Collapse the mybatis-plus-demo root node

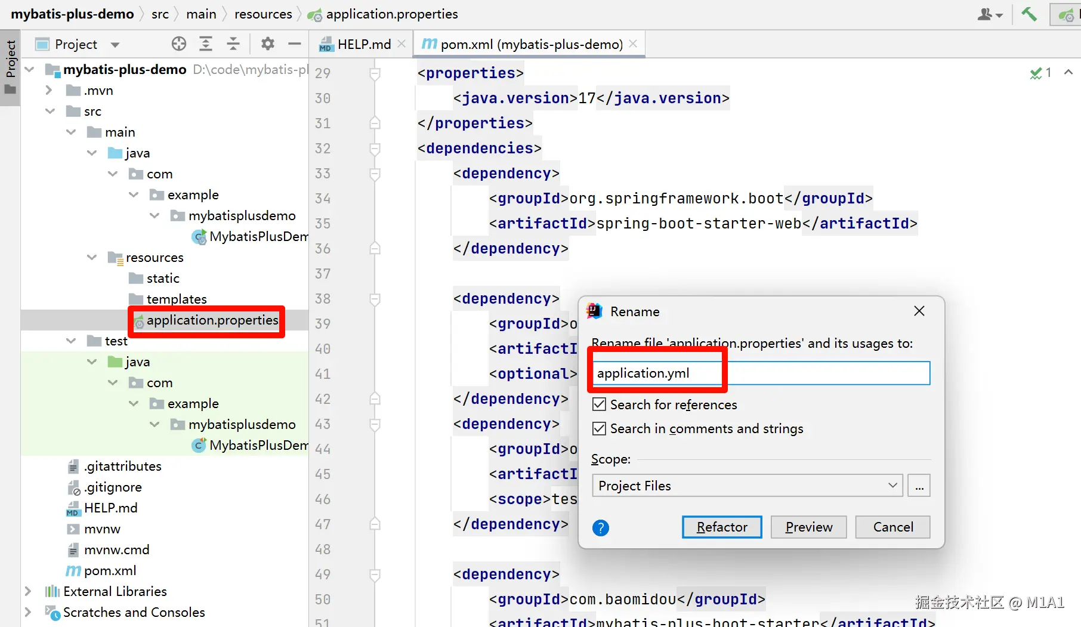(x=29, y=69)
